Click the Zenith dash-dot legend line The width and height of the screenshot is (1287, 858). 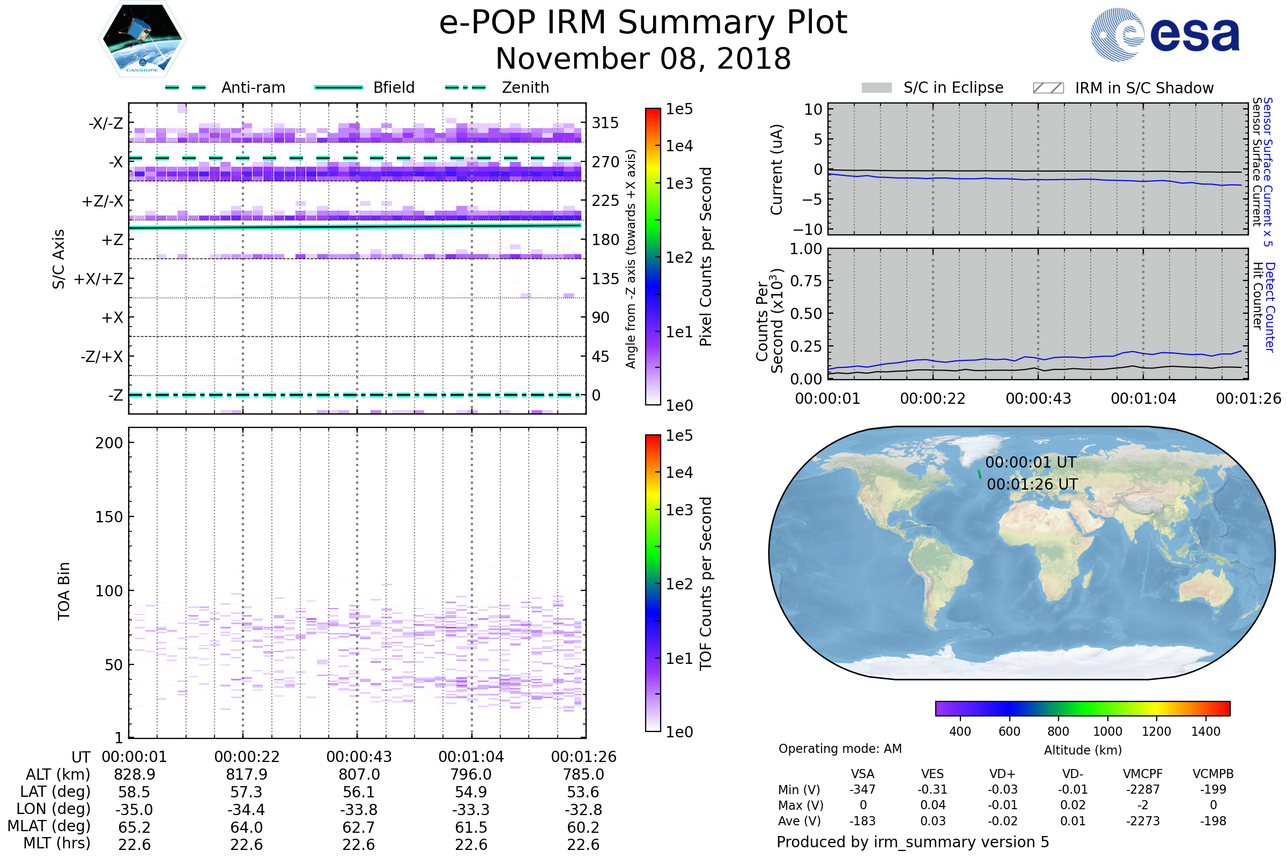point(465,87)
